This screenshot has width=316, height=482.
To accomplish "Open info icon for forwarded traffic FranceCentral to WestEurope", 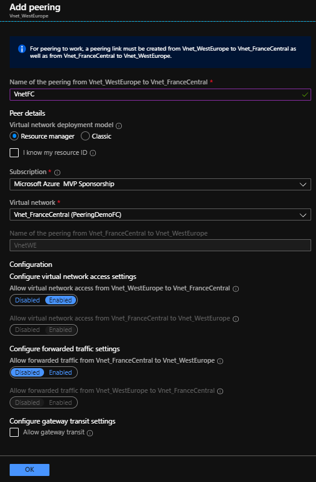I will [x=220, y=361].
